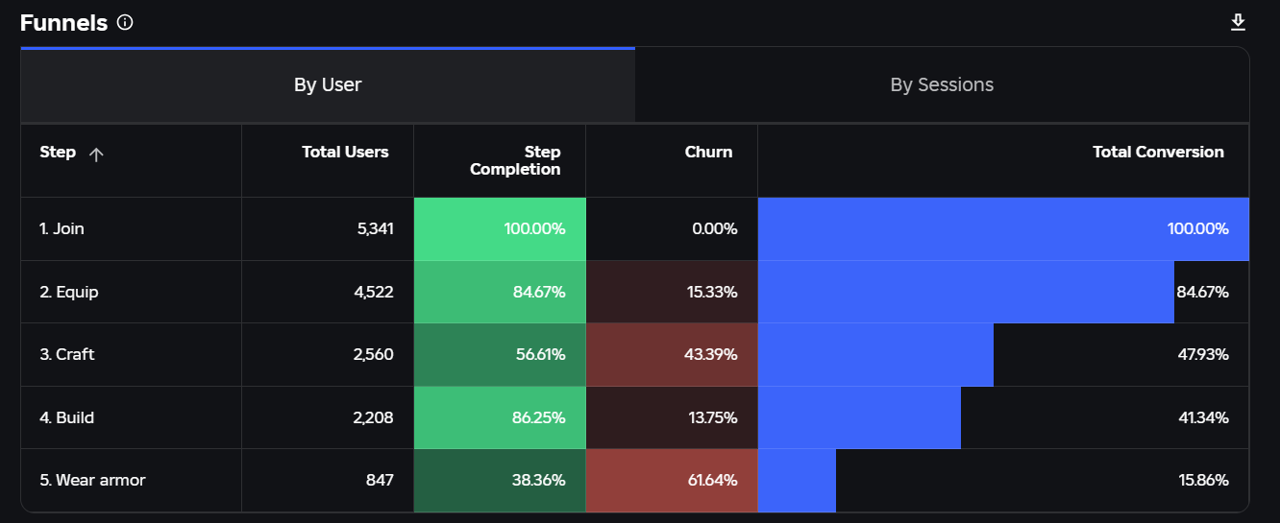1280x523 pixels.
Task: Click the 38.36% step completion cell
Action: 500,480
